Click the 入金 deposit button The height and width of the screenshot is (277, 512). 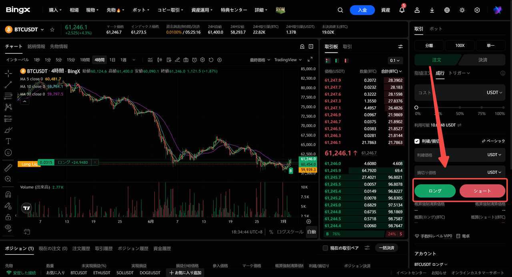click(x=362, y=10)
